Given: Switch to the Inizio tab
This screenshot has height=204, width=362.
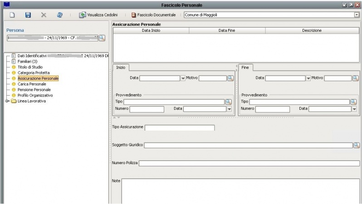Looking at the screenshot, I should [x=121, y=67].
